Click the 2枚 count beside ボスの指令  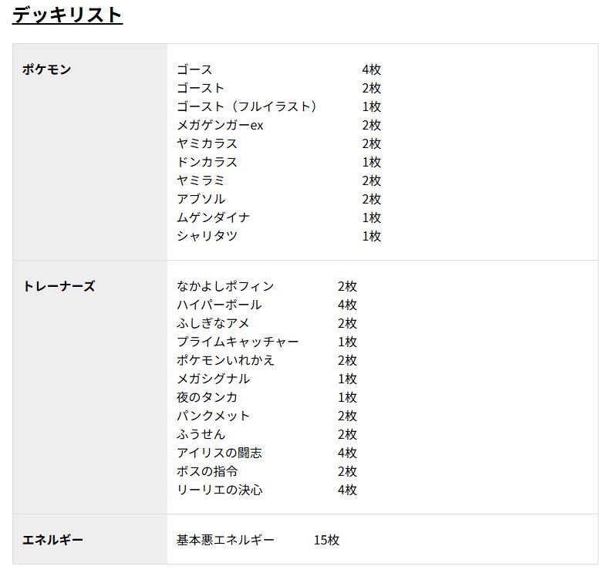tap(347, 471)
